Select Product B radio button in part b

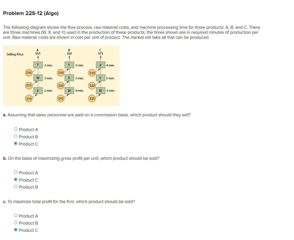pos(15,186)
